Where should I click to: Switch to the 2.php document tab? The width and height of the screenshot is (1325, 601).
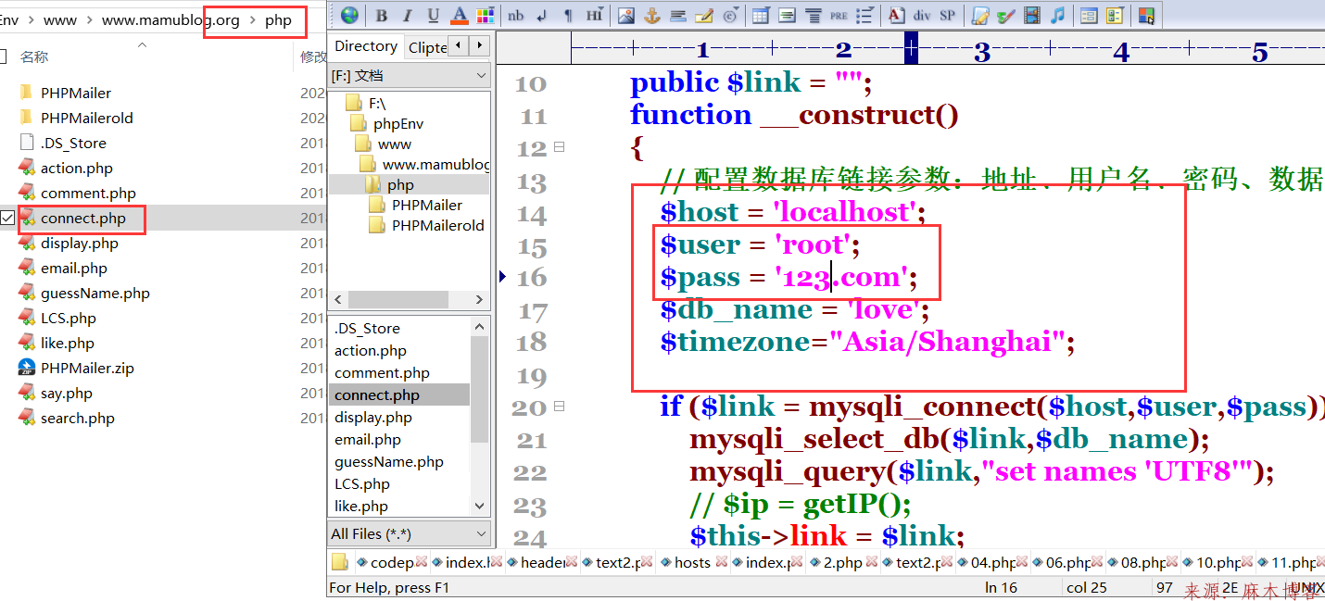842,562
